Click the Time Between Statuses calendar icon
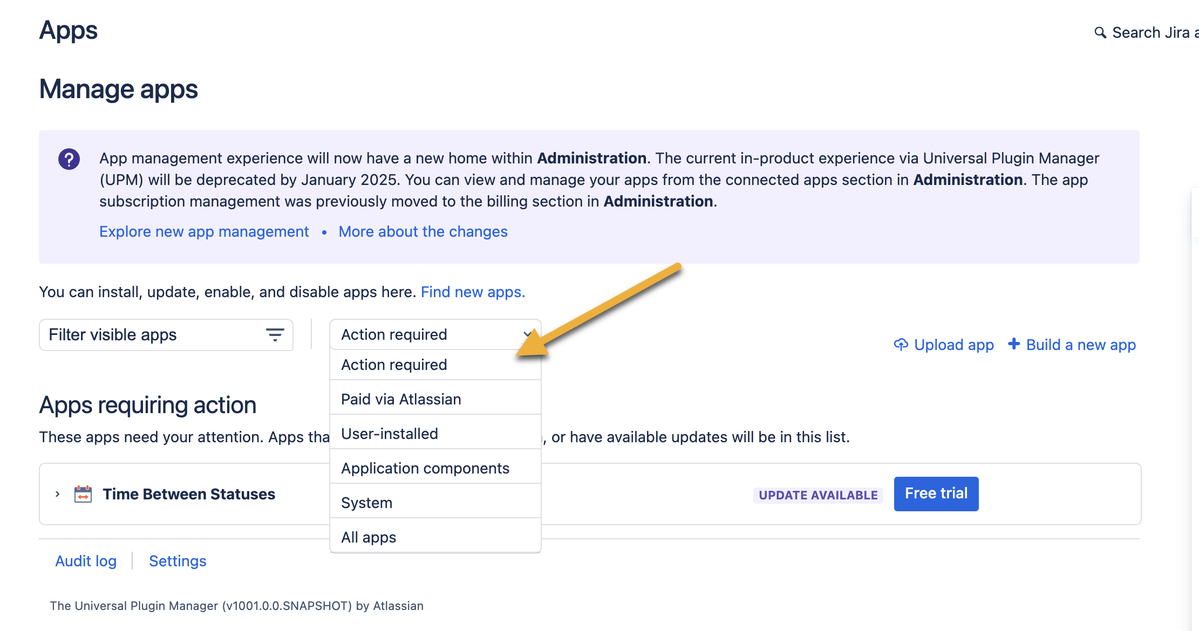This screenshot has height=631, width=1199. (x=83, y=494)
